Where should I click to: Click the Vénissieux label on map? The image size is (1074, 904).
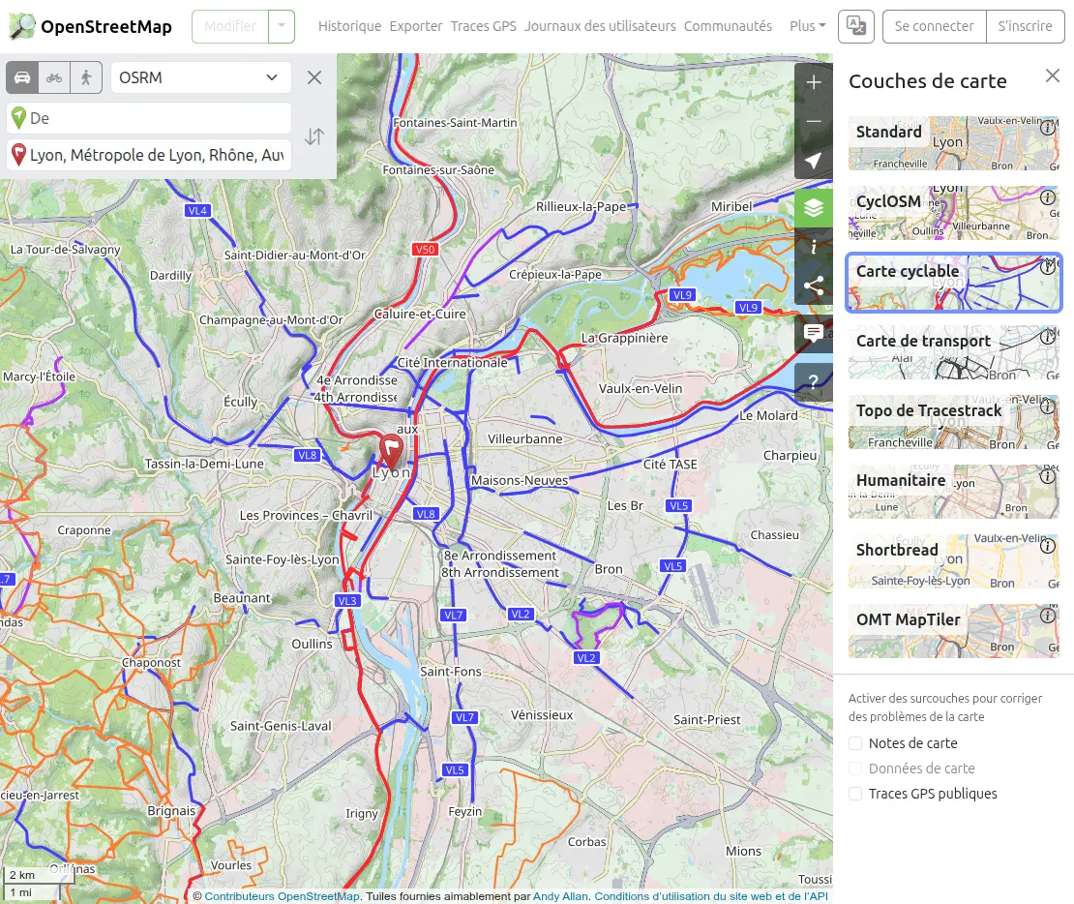pos(542,715)
